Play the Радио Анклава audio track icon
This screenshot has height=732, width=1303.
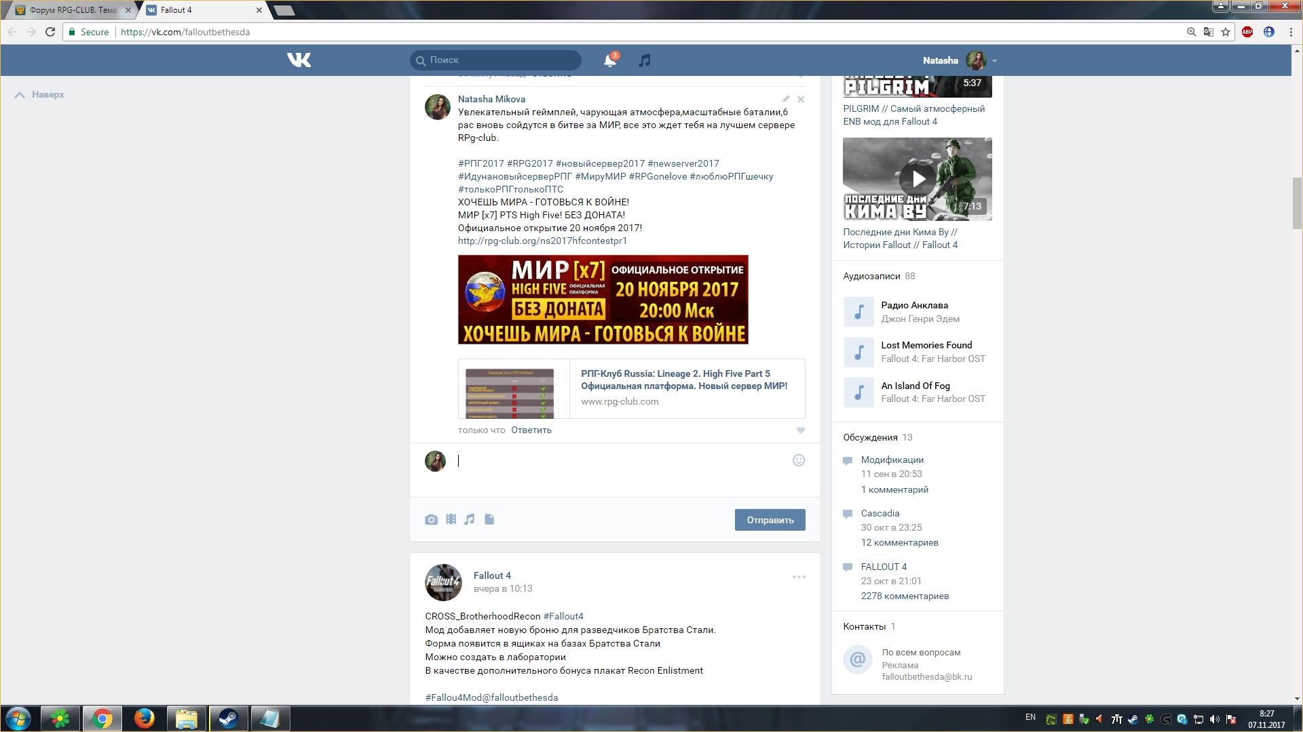858,312
